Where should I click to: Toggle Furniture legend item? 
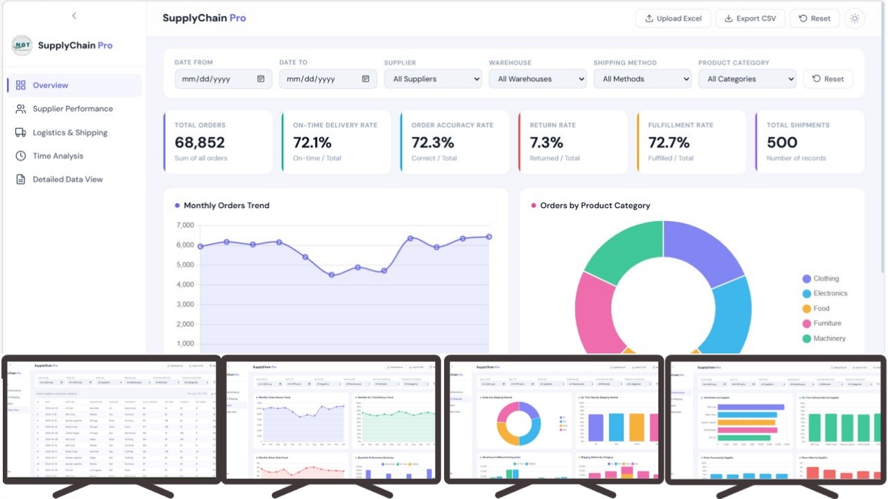[821, 324]
